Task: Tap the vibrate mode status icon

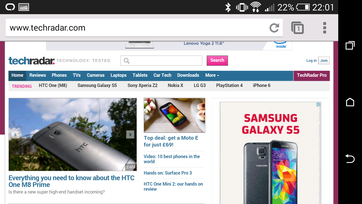Action: click(x=242, y=7)
